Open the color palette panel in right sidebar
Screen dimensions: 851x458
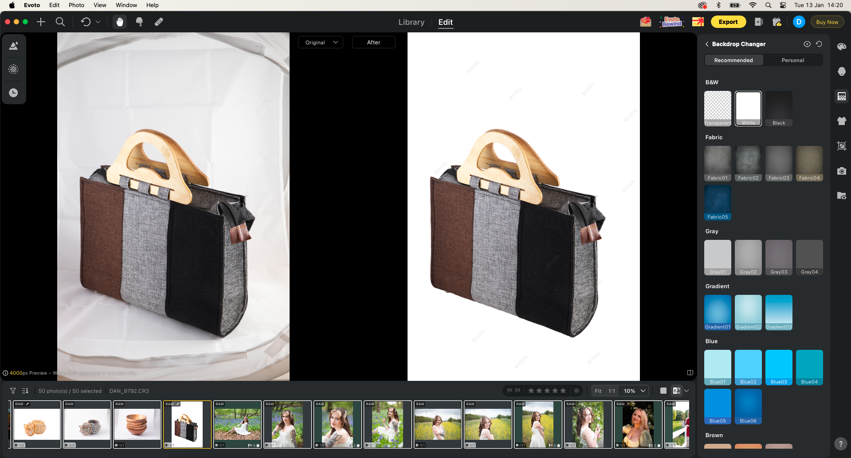click(x=841, y=46)
